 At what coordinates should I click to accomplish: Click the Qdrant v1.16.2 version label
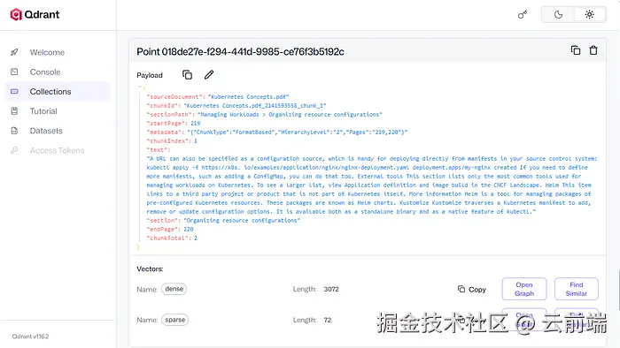click(x=30, y=337)
